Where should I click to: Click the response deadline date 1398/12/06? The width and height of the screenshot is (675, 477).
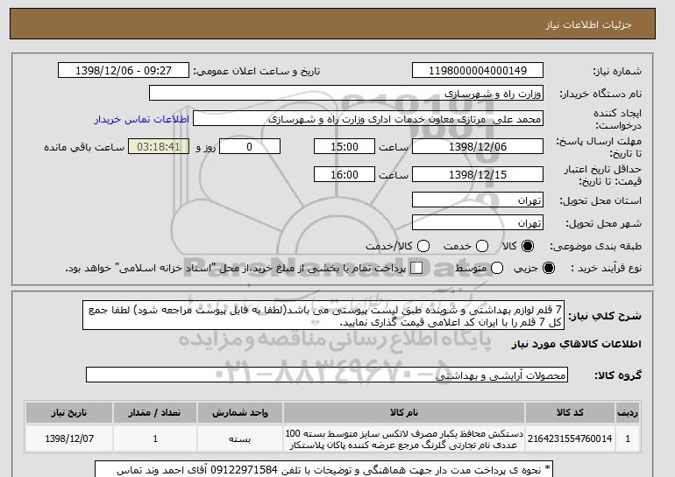478,146
